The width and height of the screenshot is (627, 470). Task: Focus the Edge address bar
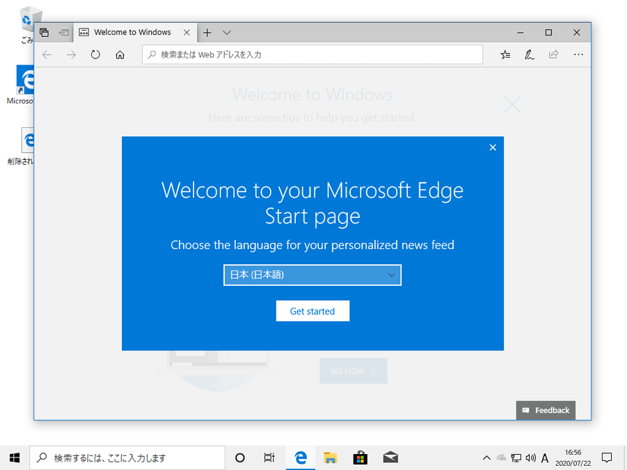point(312,54)
